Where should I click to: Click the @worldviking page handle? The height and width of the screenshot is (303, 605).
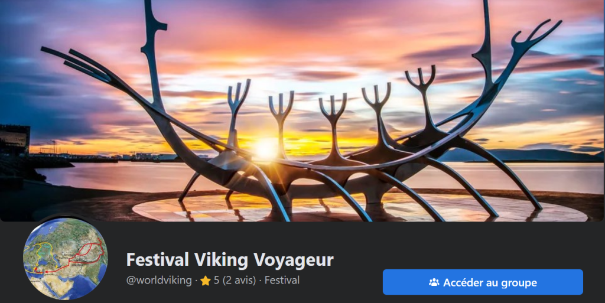pos(159,280)
